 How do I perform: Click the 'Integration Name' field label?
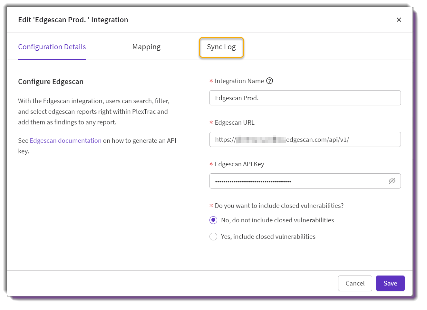click(x=239, y=81)
